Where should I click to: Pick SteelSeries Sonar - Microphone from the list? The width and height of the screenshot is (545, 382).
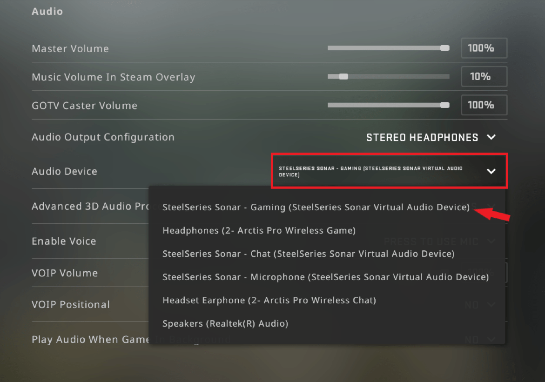click(325, 277)
